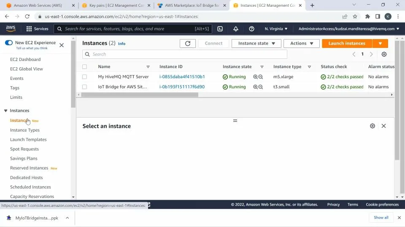The image size is (405, 227).
Task: Open the AdministratorAccess account menu
Action: click(x=349, y=29)
